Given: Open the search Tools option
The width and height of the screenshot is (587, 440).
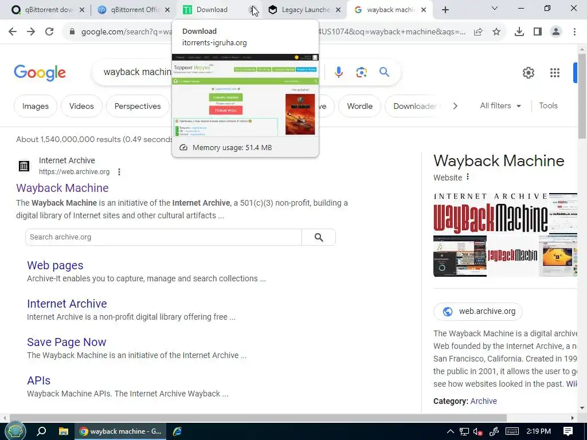Looking at the screenshot, I should click(548, 106).
